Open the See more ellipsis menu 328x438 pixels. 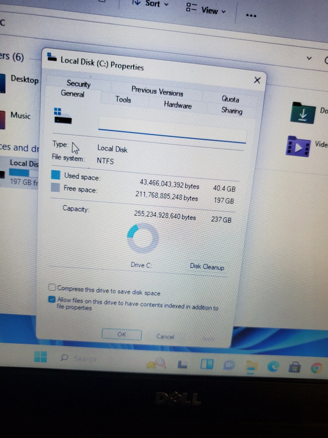[x=251, y=15]
